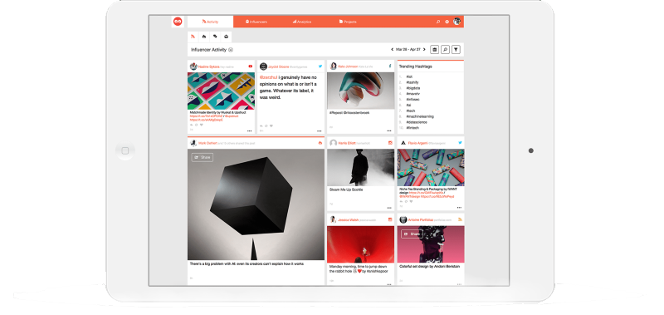Open the user profile avatar menu

(457, 22)
